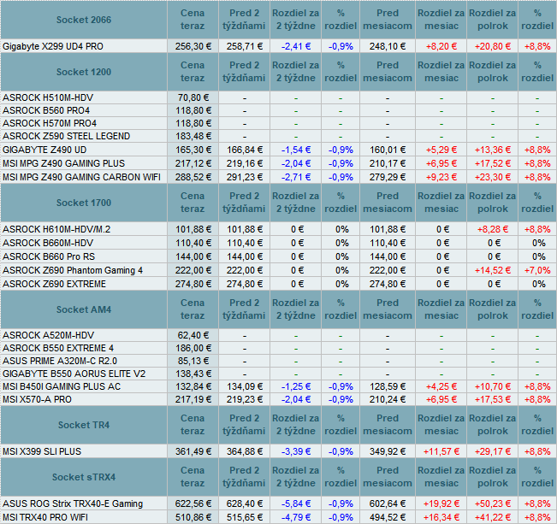Select MSI MPG Z490 GAMING CARBON WIFI
This screenshot has height=524, width=557.
81,177
